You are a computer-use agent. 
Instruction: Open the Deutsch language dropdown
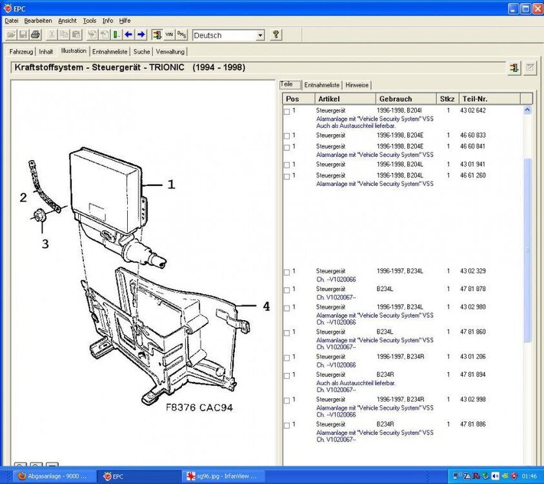(x=260, y=35)
